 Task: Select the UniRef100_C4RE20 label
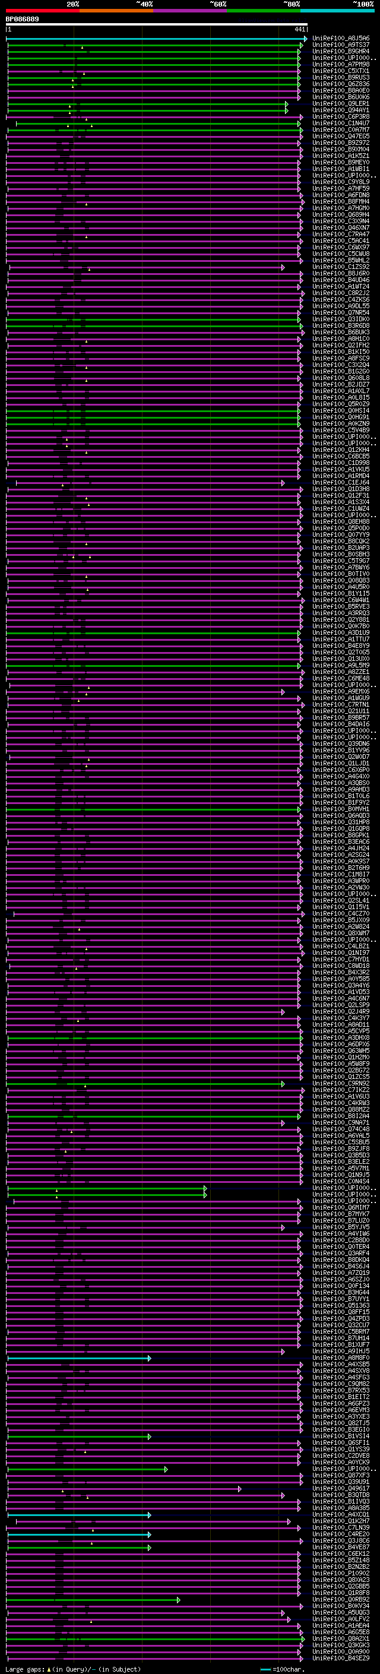340,1534
